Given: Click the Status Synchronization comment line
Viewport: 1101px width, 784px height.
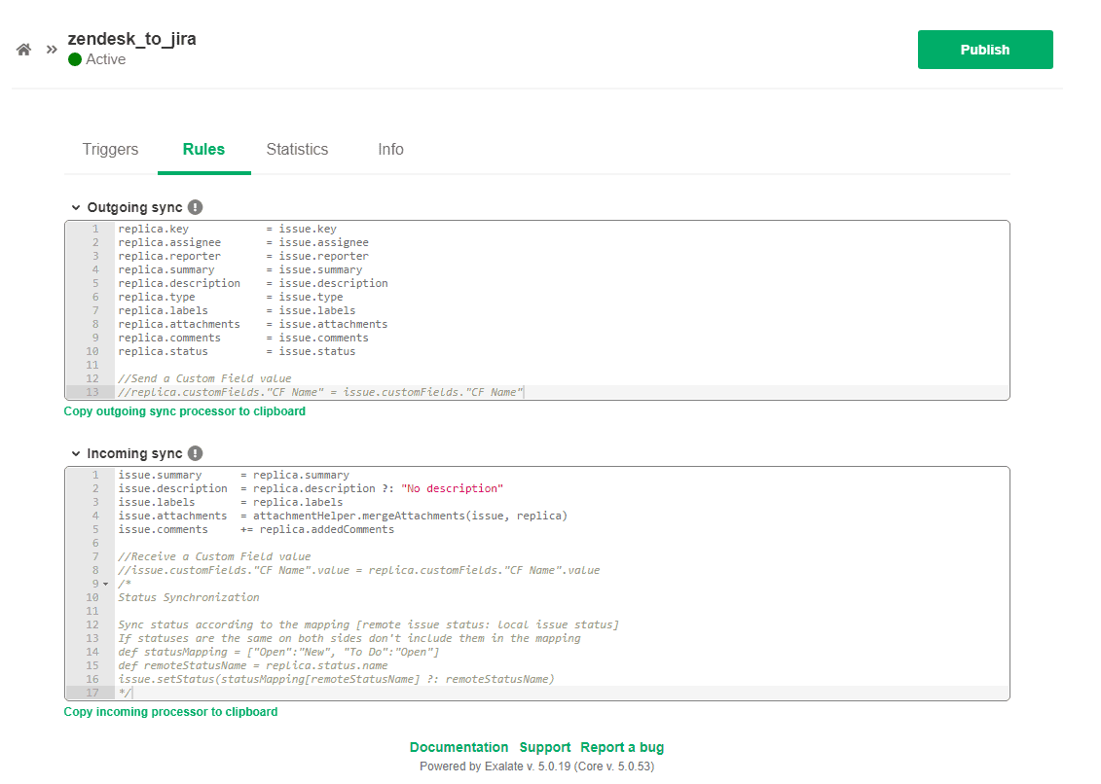Looking at the screenshot, I should pyautogui.click(x=188, y=597).
